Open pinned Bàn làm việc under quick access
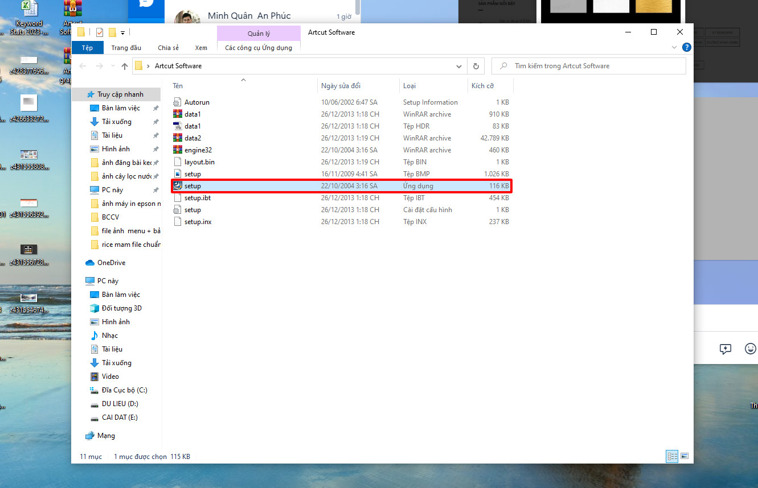The width and height of the screenshot is (758, 488). tap(121, 108)
